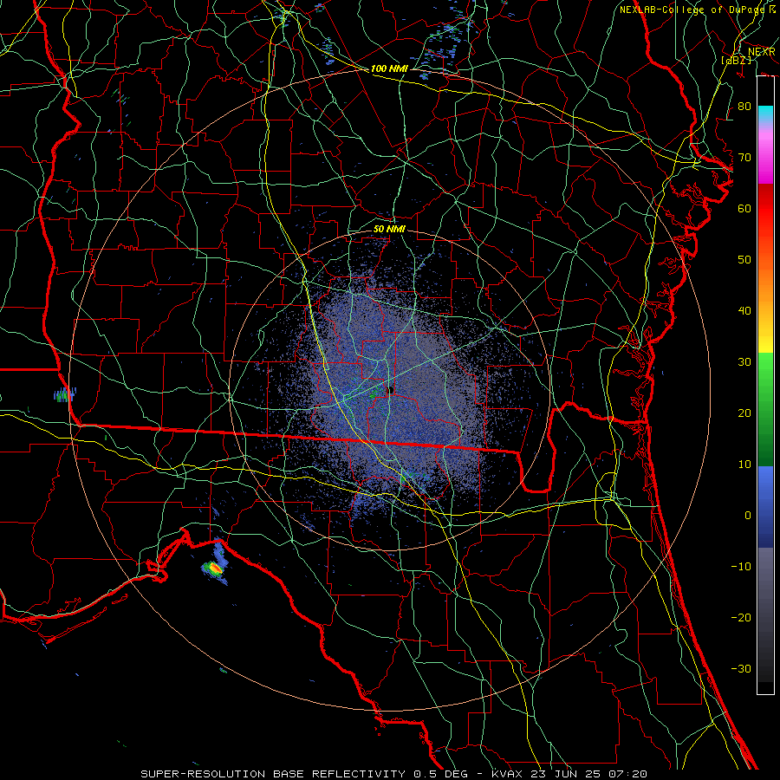Click the 40 value on the dBZ scale
This screenshot has height=780, width=780.
coord(744,311)
